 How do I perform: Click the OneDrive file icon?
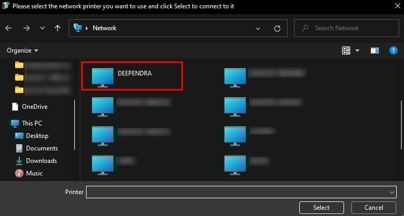click(15, 107)
